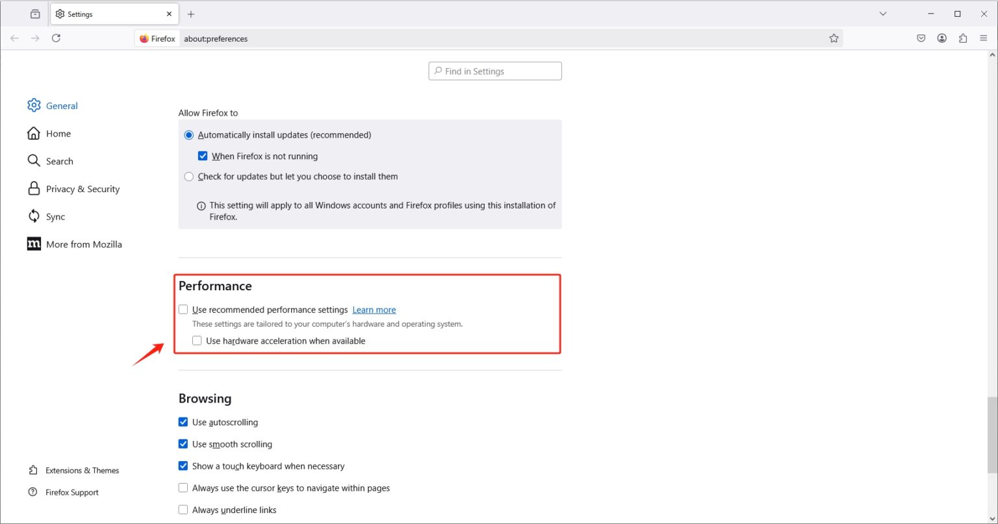This screenshot has width=998, height=524.
Task: Open the More from Mozilla section
Action: (x=84, y=243)
